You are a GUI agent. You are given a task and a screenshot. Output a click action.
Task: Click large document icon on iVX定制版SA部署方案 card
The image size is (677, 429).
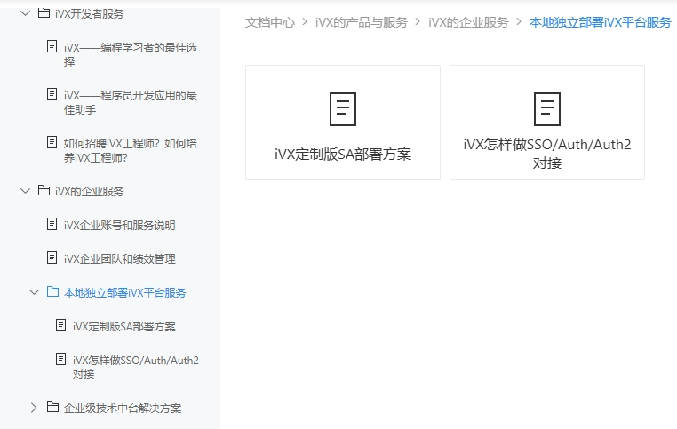point(343,108)
